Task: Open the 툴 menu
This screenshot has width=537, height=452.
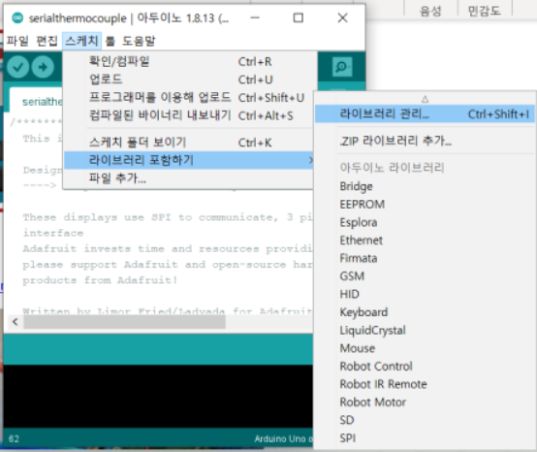Action: point(110,41)
